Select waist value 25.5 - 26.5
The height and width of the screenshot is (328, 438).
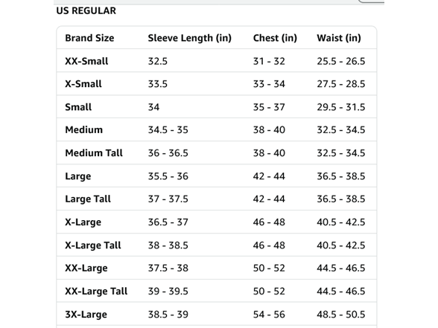[341, 61]
